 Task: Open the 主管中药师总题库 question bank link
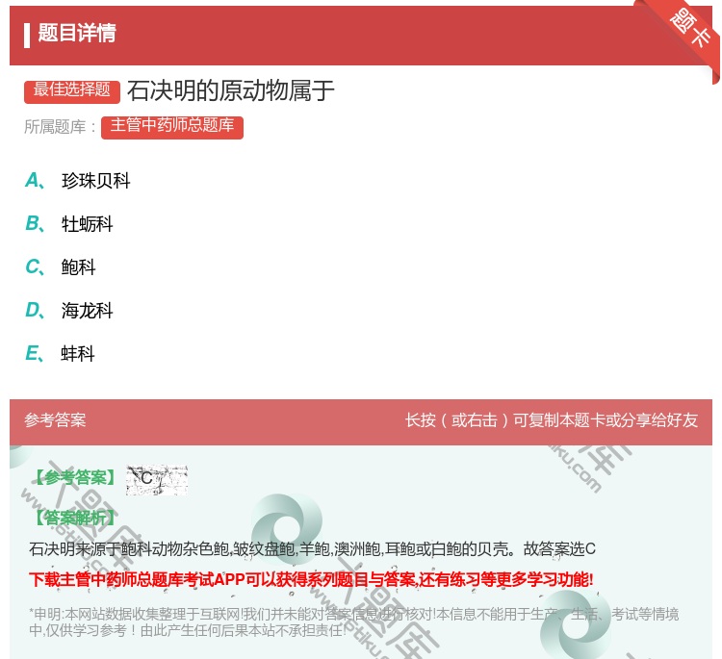[x=172, y=126]
